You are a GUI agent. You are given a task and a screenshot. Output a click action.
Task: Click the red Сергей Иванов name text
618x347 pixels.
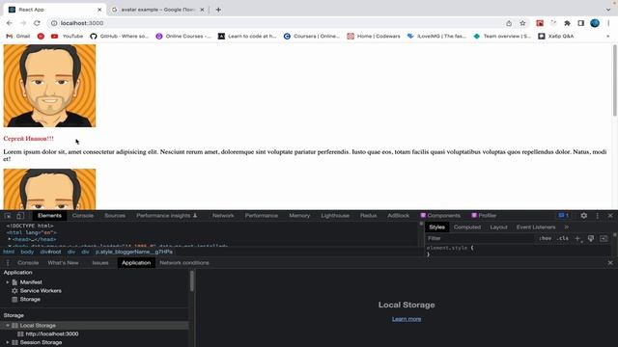[28, 139]
